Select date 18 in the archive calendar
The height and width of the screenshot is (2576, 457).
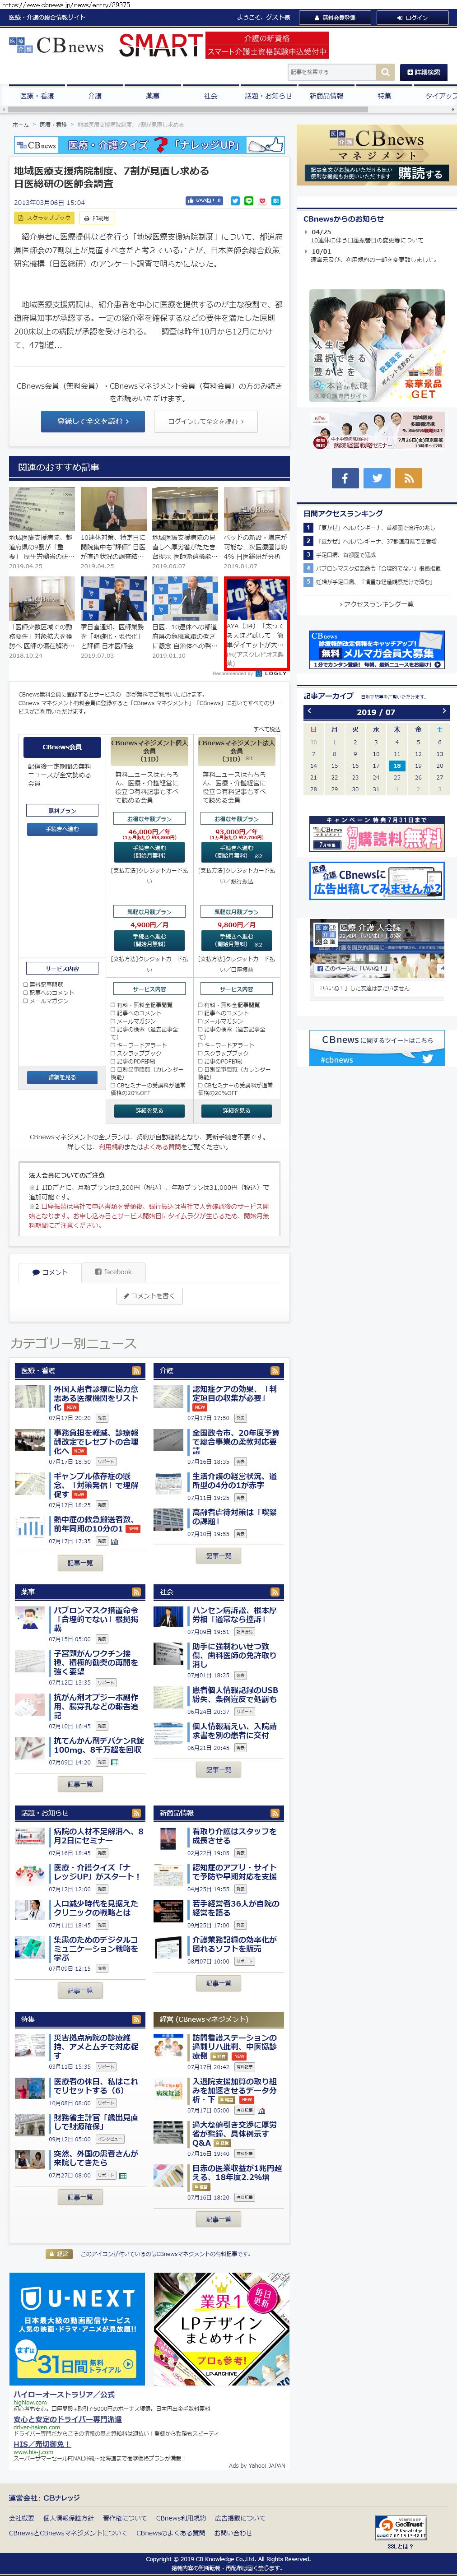point(397,765)
